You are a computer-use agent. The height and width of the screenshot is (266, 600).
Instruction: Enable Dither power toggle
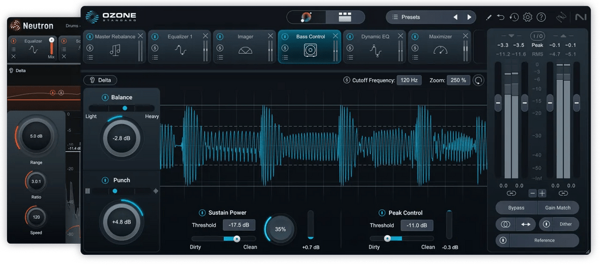coord(547,224)
